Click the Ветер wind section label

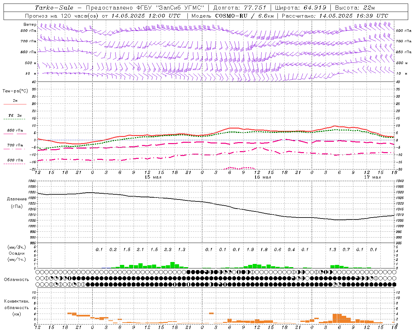[30, 24]
